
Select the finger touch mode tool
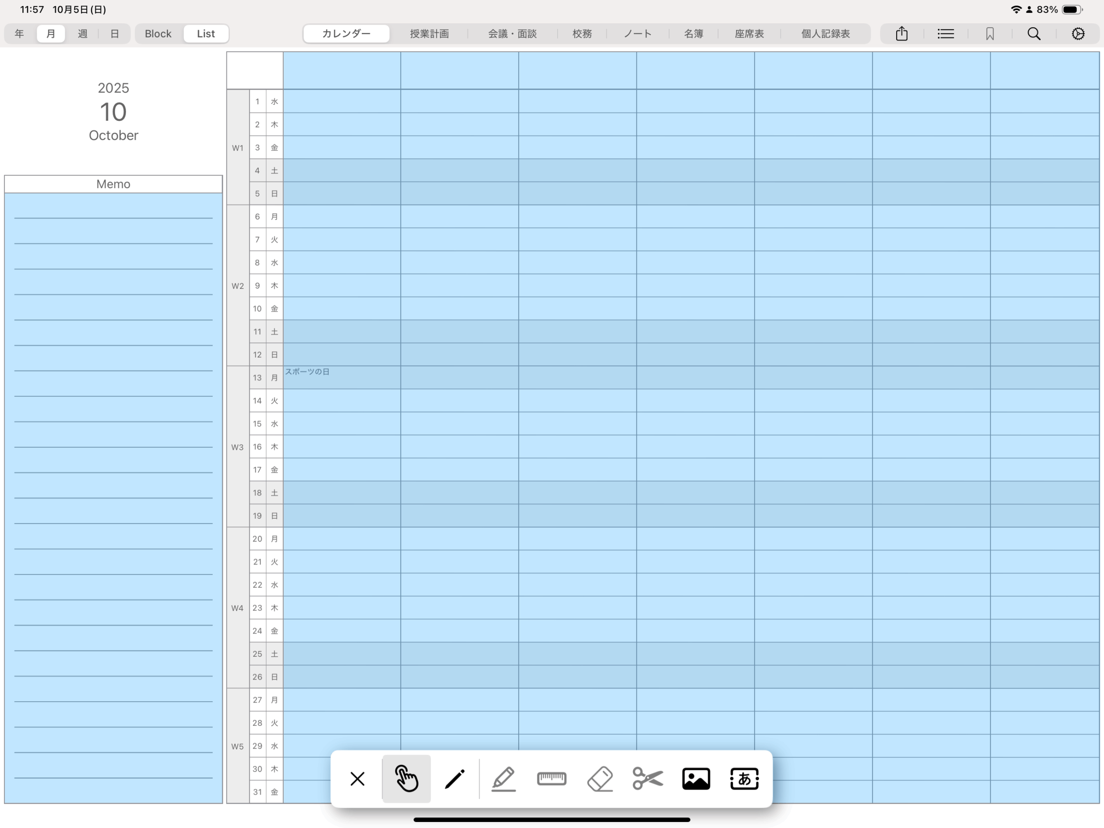[x=406, y=778]
